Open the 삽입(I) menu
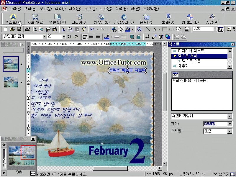The height and width of the screenshot is (177, 236). tap(60, 9)
